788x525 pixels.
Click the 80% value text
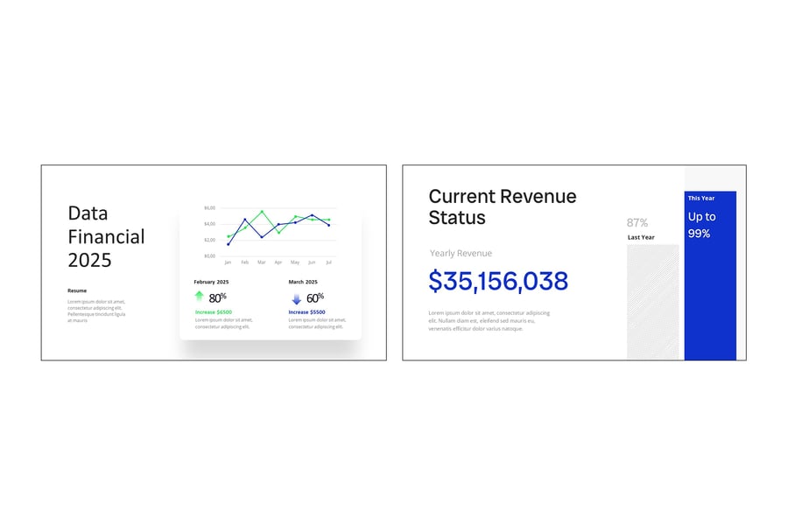click(x=217, y=297)
